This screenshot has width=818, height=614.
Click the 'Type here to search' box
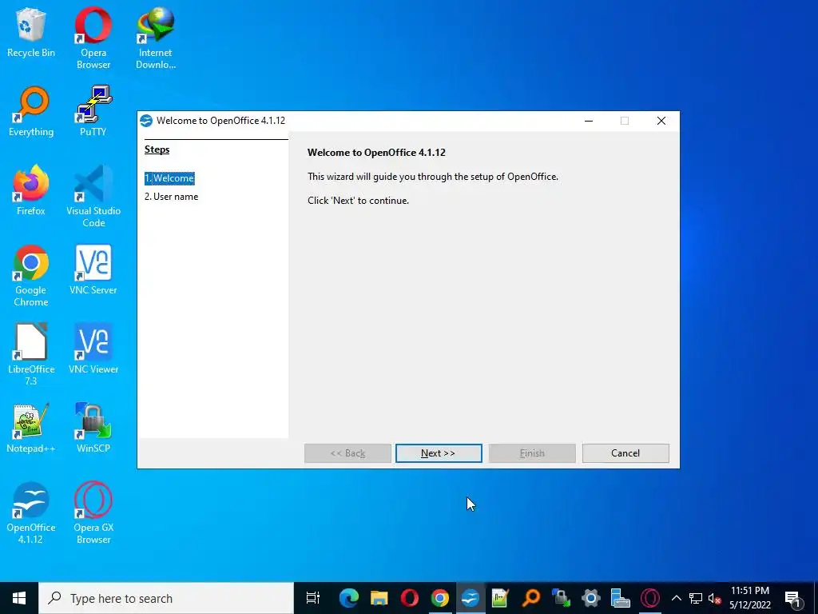click(166, 598)
